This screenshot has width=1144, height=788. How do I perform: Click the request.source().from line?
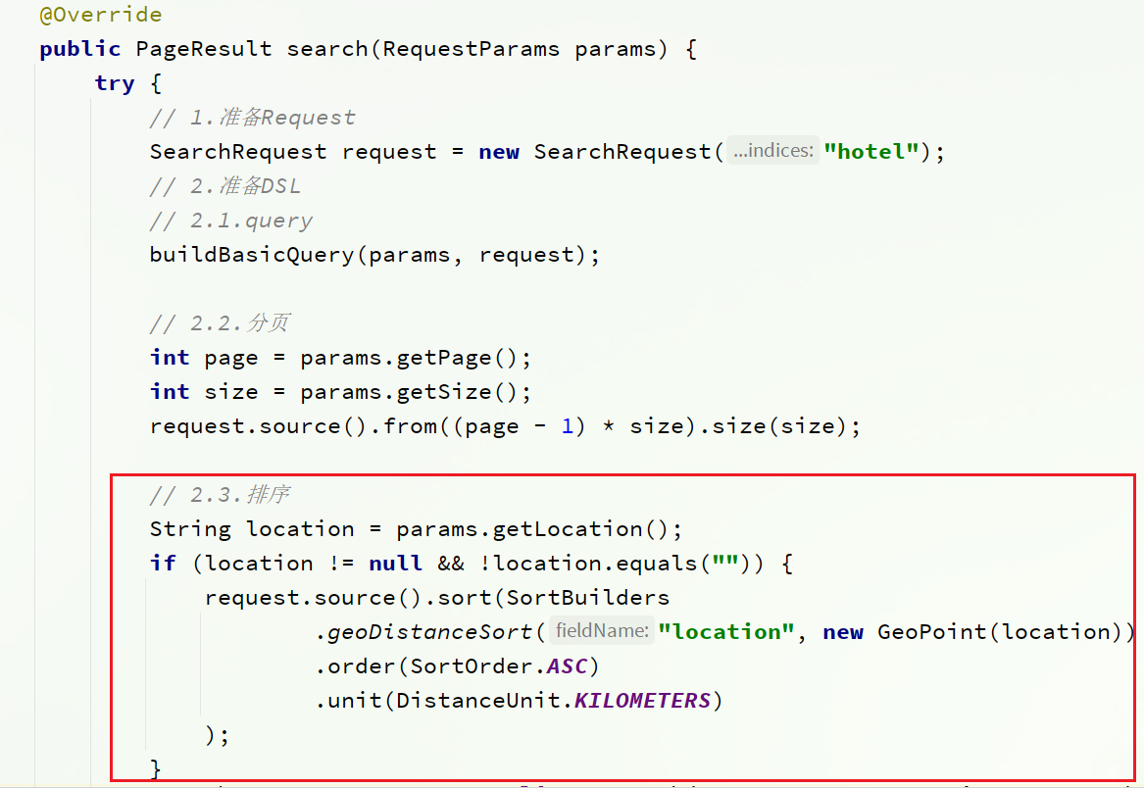(x=505, y=426)
